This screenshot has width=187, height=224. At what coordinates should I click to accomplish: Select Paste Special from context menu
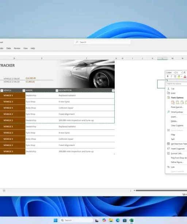[x=177, y=107]
